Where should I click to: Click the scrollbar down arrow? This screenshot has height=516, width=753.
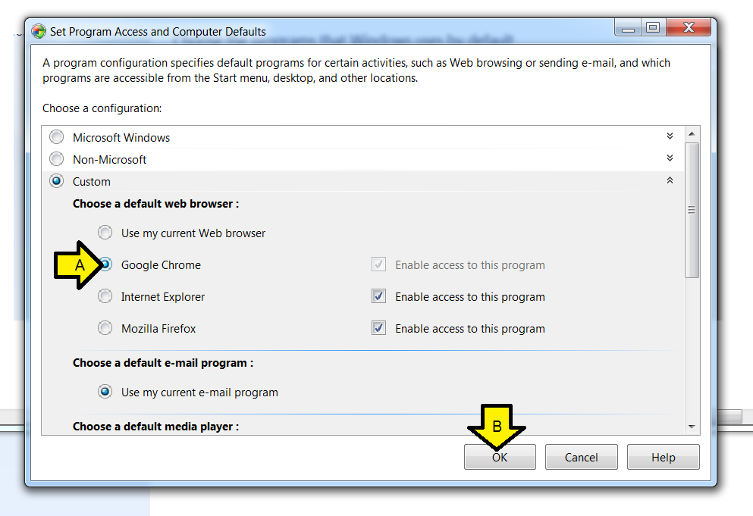point(692,427)
